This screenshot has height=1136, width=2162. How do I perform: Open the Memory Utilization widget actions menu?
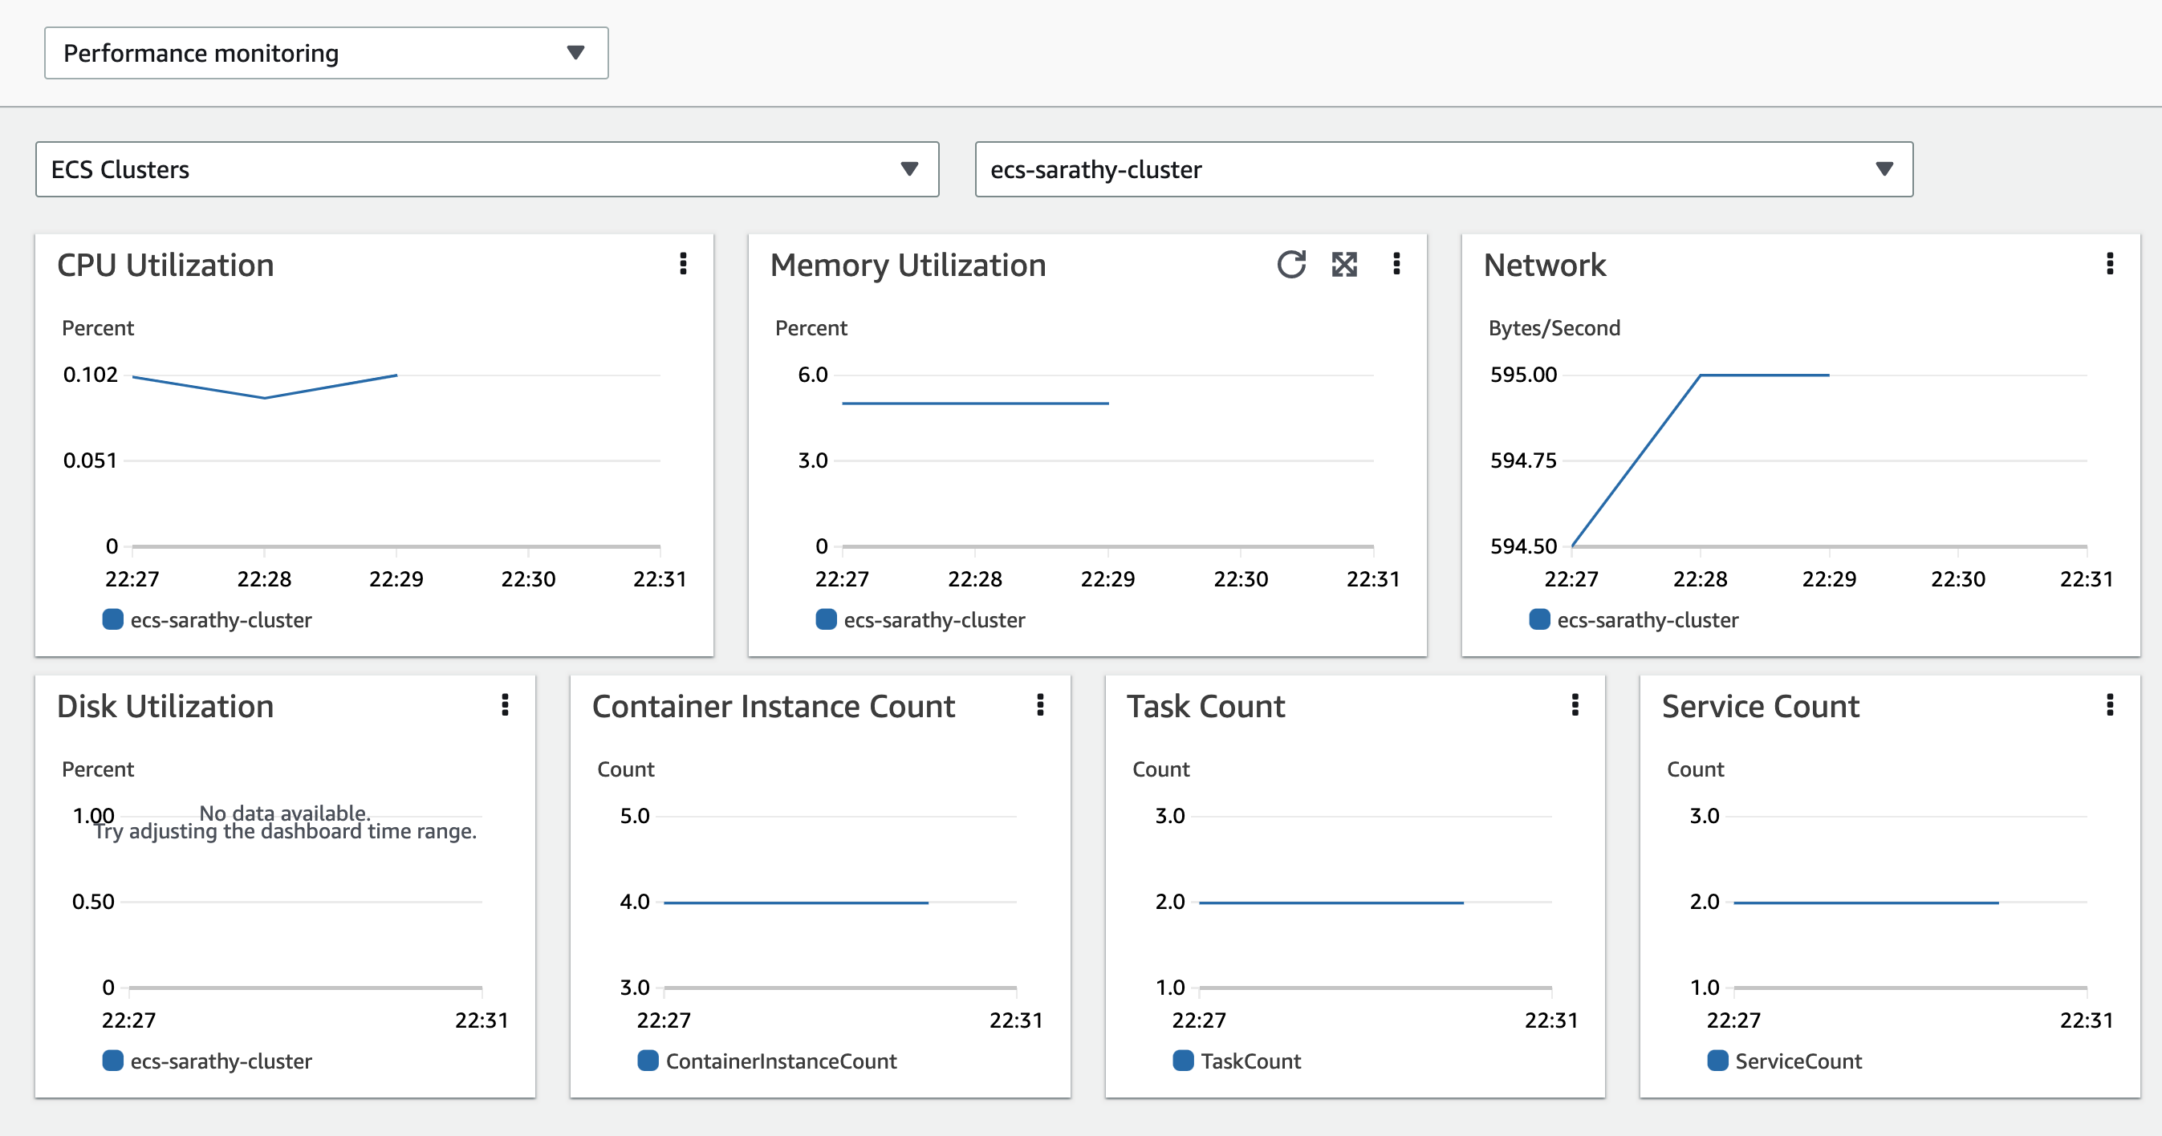pos(1396,264)
